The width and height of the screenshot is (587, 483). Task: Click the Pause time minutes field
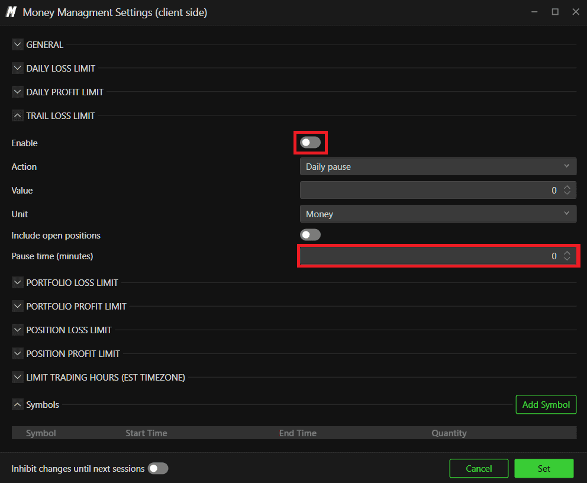438,256
